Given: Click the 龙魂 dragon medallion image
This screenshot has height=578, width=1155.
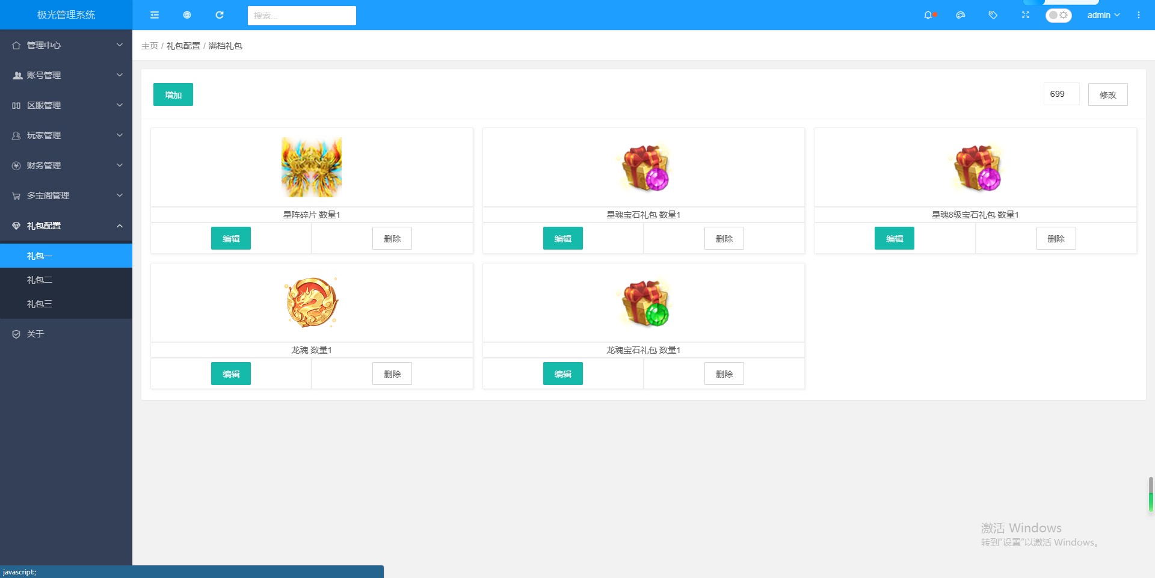Looking at the screenshot, I should (312, 303).
